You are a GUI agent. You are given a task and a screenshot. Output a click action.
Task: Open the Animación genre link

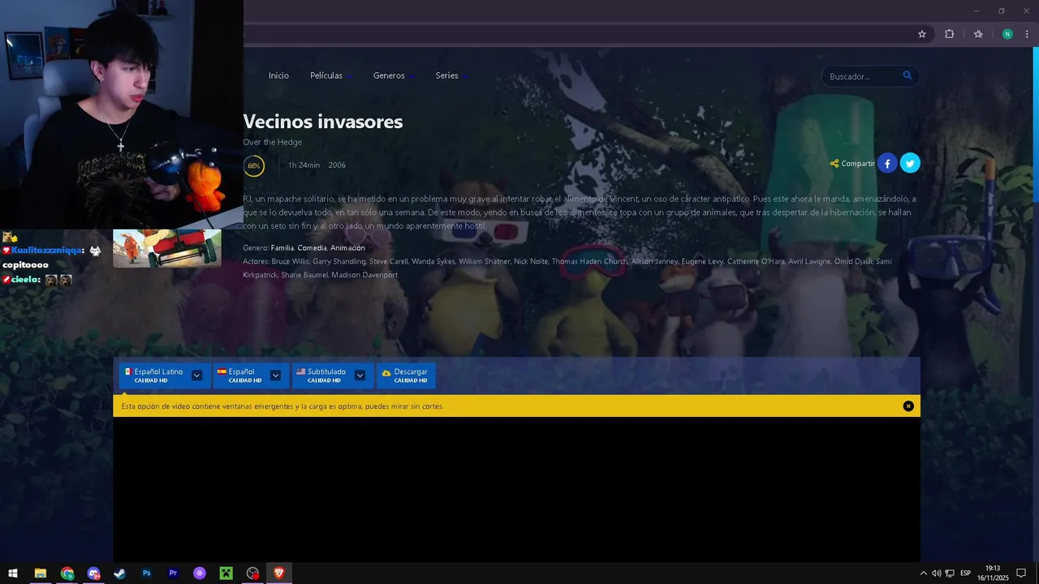click(x=347, y=247)
